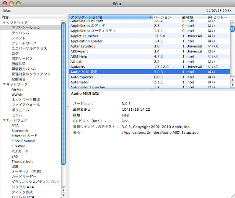Select the AppleScript エディタ row
The image size is (235, 198).
click(149, 26)
